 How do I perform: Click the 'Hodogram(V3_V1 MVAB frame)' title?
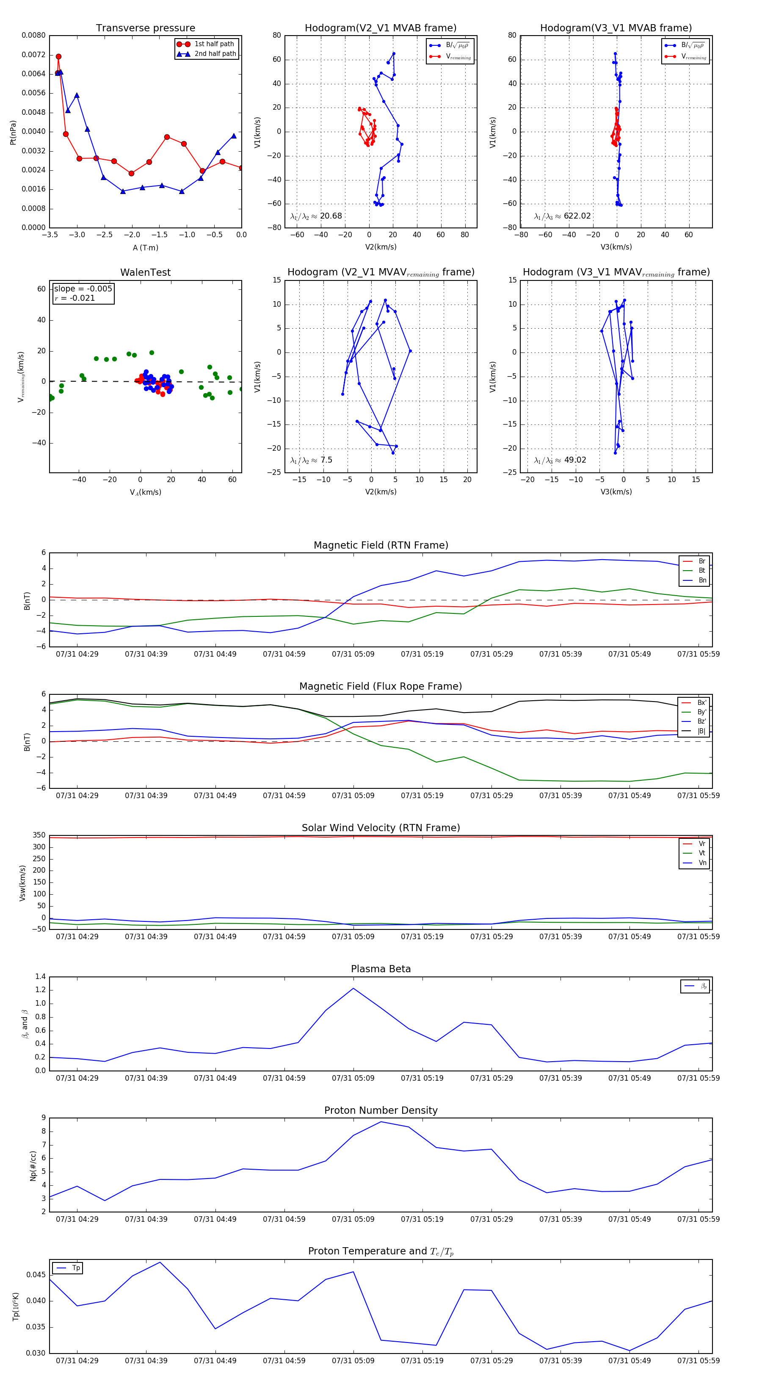pos(616,28)
